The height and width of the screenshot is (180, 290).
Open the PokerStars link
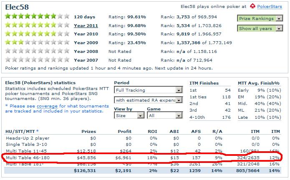point(270,7)
